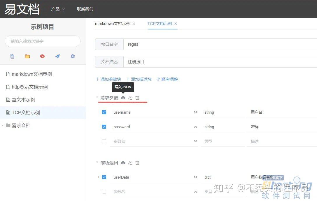This screenshot has height=201, width=317.
Task: Click the edit pencil icon beside 请求参数
Action: 130,98
